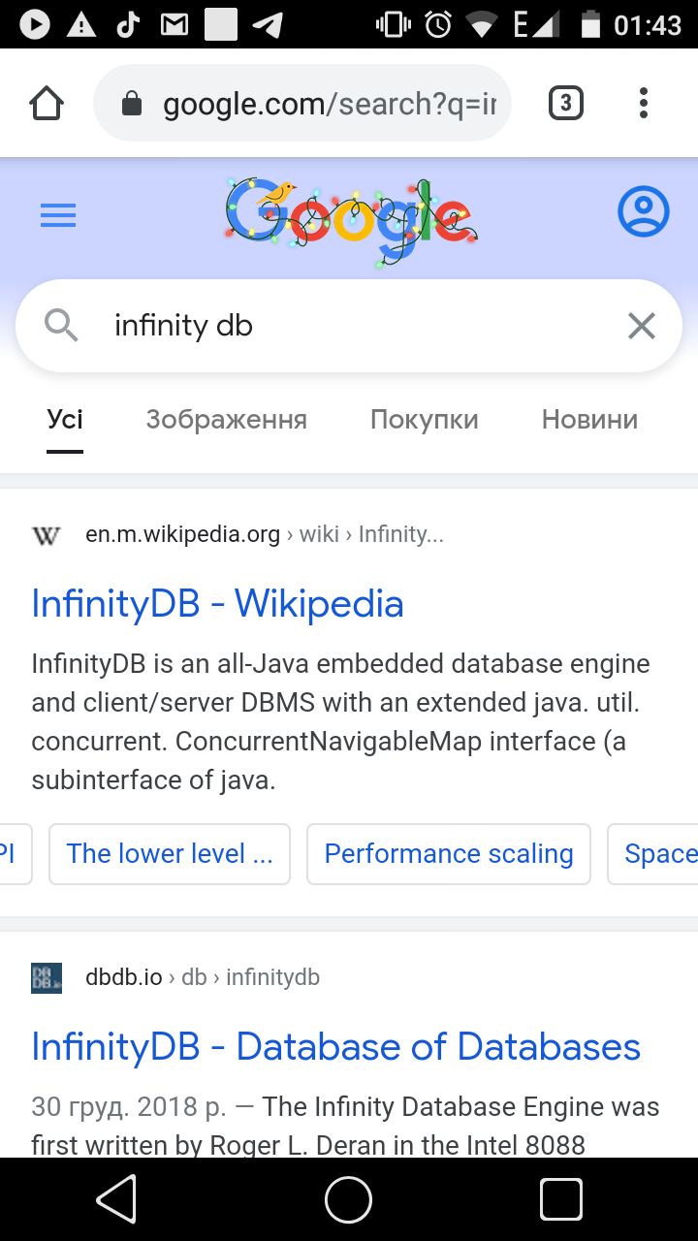Tap the lock icon in address bar
Screen dimensions: 698x1241
pos(132,104)
